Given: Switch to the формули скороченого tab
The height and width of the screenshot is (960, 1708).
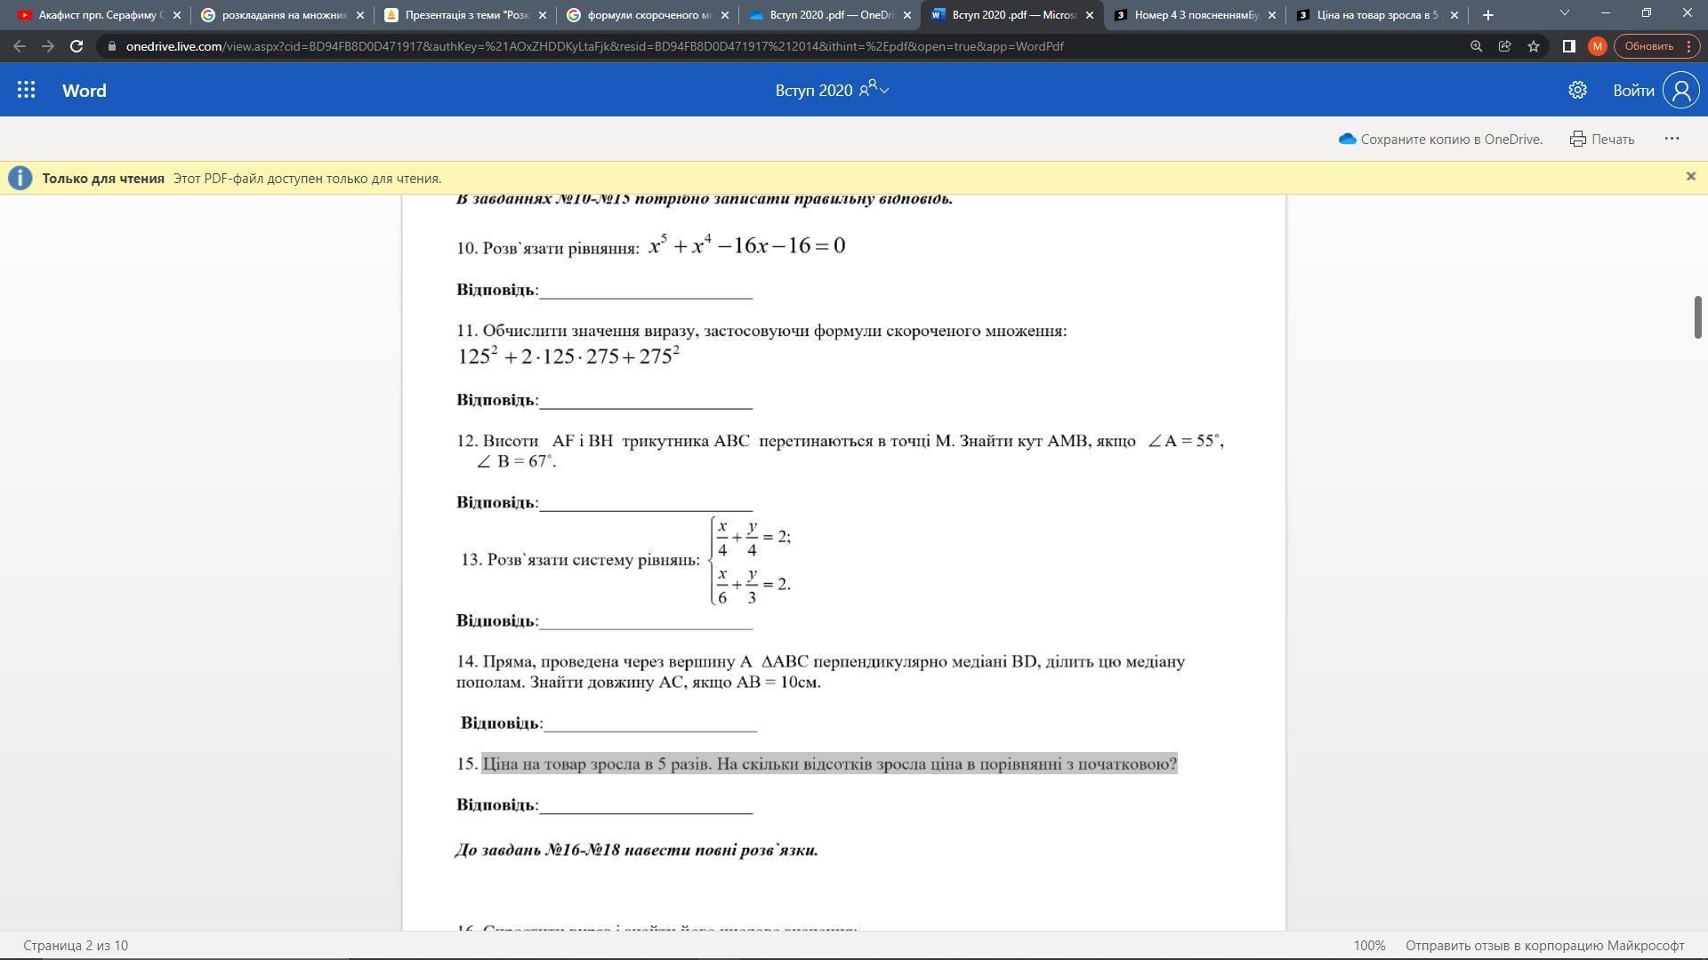Looking at the screenshot, I should click(x=649, y=15).
